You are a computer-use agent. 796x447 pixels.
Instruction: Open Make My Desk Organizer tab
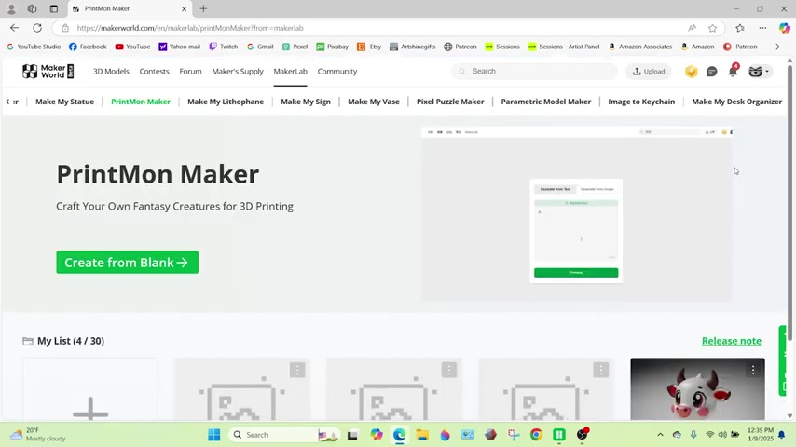(x=736, y=102)
